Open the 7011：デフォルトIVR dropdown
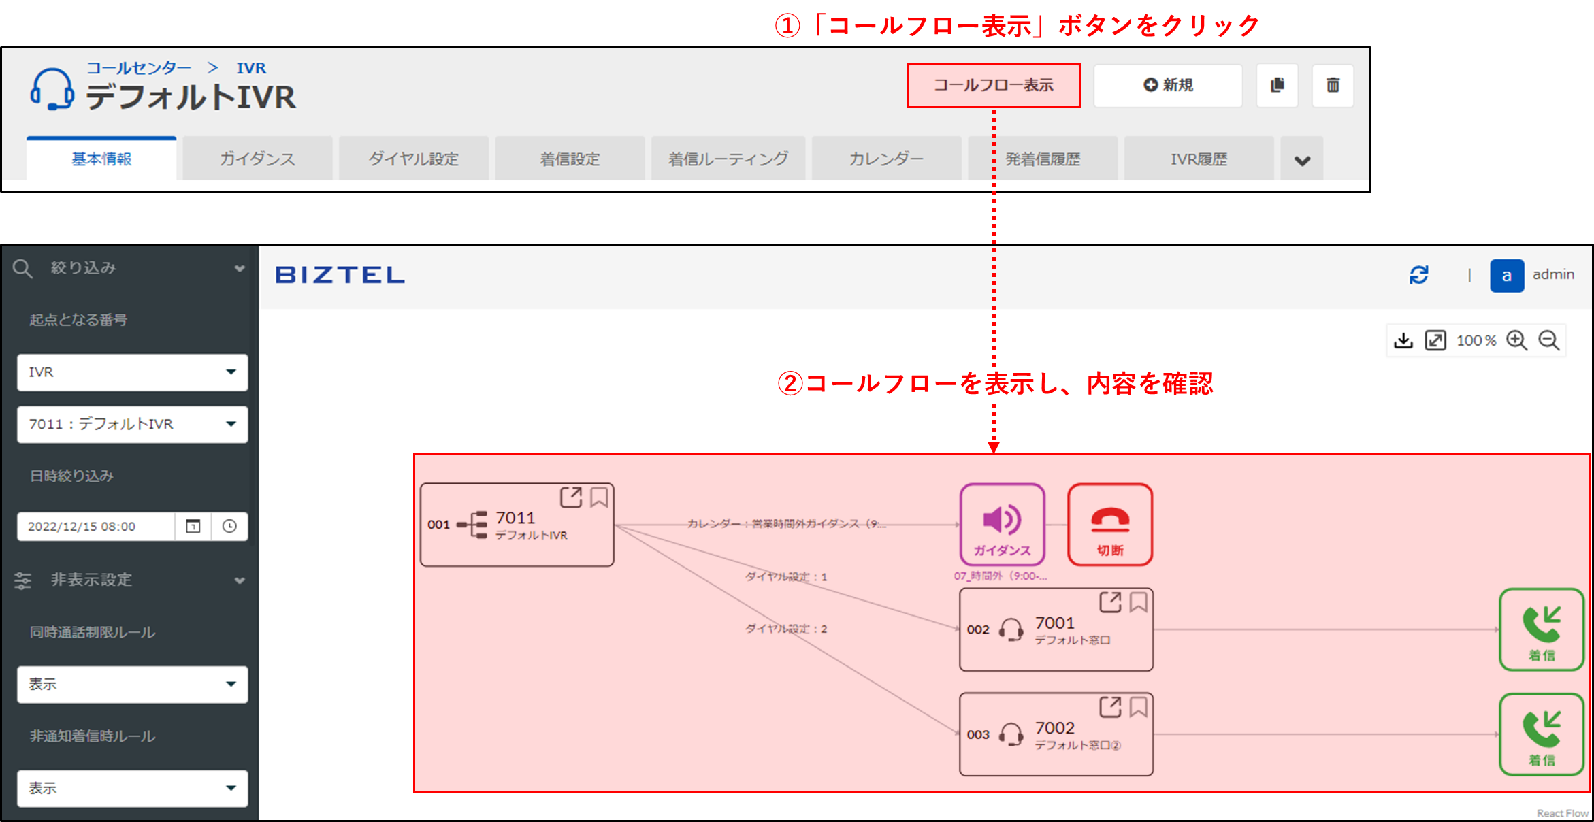This screenshot has width=1594, height=822. [133, 424]
